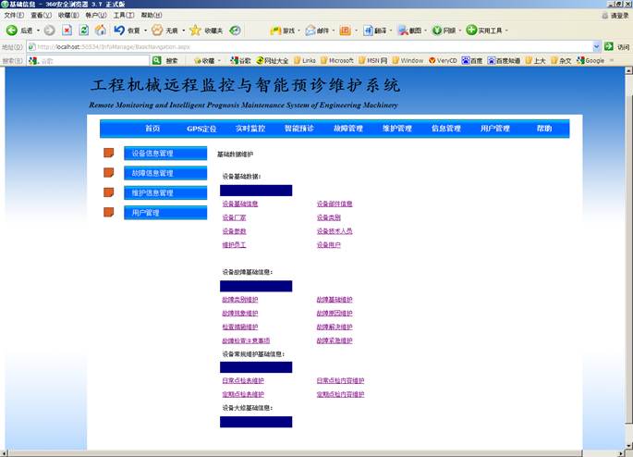Click the 维护信息管理 sidebar button
Viewport: 633px width, 457px height.
(165, 193)
